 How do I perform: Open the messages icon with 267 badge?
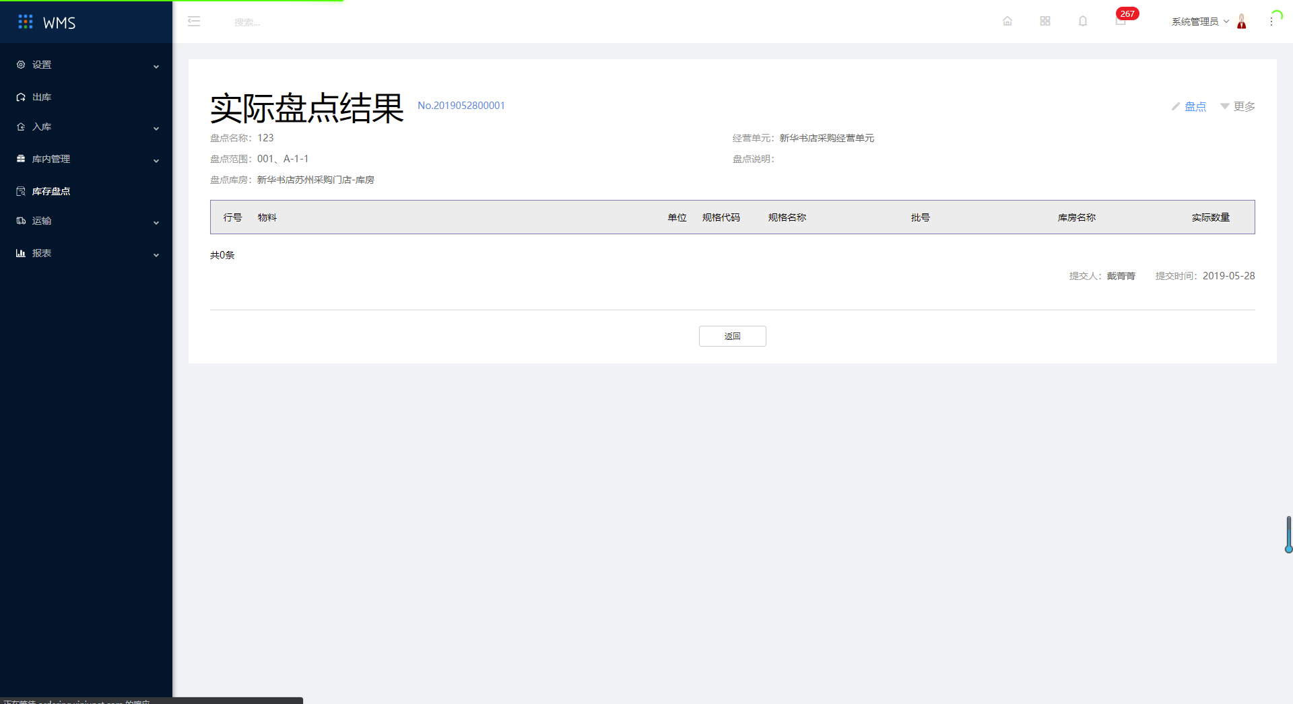tap(1121, 21)
